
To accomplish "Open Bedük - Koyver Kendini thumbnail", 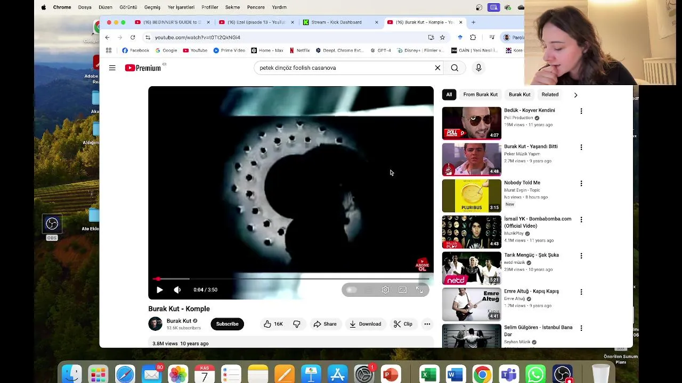I will pyautogui.click(x=472, y=123).
